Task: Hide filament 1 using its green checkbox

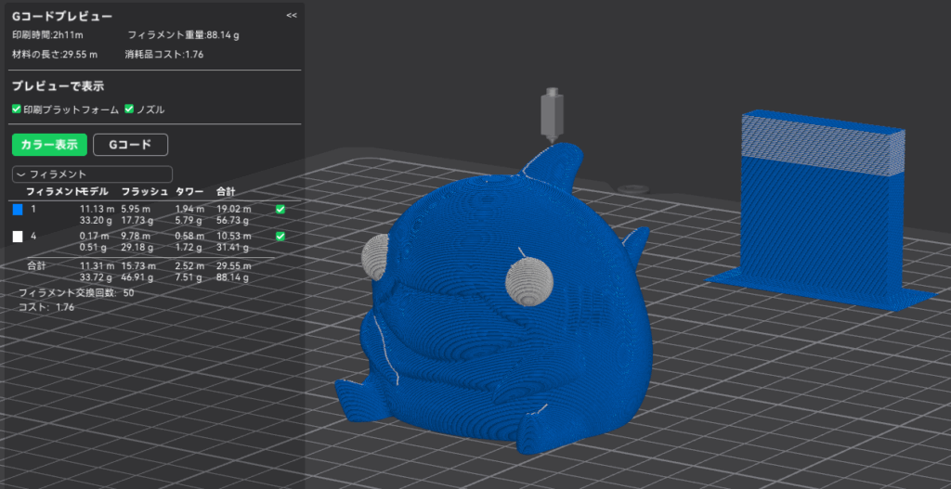Action: [280, 210]
